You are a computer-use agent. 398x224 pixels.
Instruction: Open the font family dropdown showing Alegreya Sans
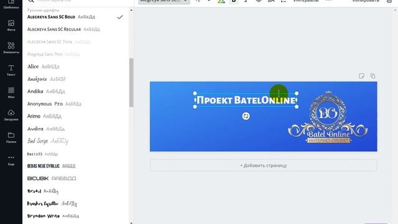point(164,1)
